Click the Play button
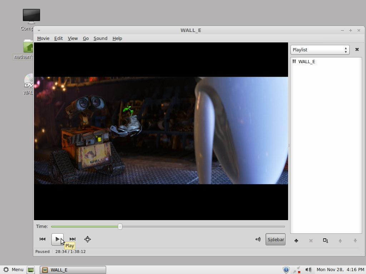 click(58, 239)
